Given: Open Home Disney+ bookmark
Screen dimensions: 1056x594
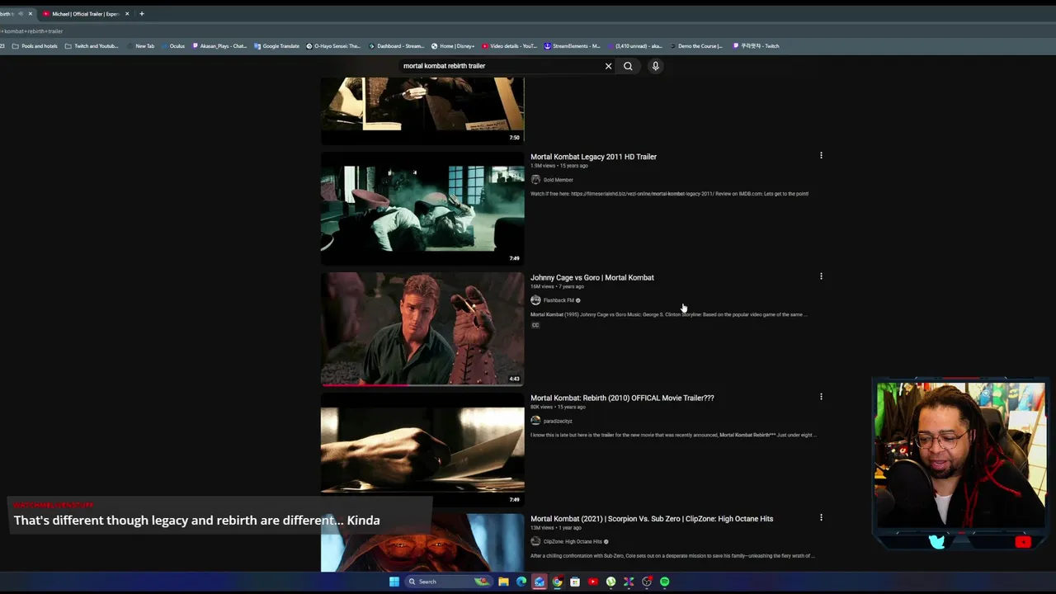Looking at the screenshot, I should pos(453,46).
